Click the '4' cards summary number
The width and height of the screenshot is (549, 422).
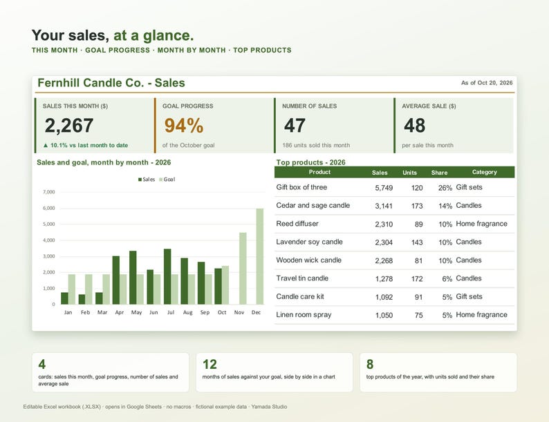[x=42, y=364]
